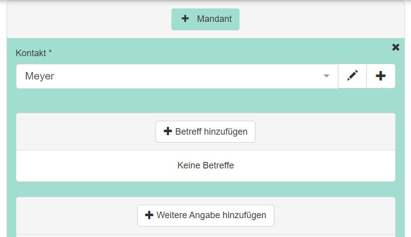This screenshot has height=237, width=411.
Task: Click the required asterisk beside Kontakt
Action: [x=50, y=52]
